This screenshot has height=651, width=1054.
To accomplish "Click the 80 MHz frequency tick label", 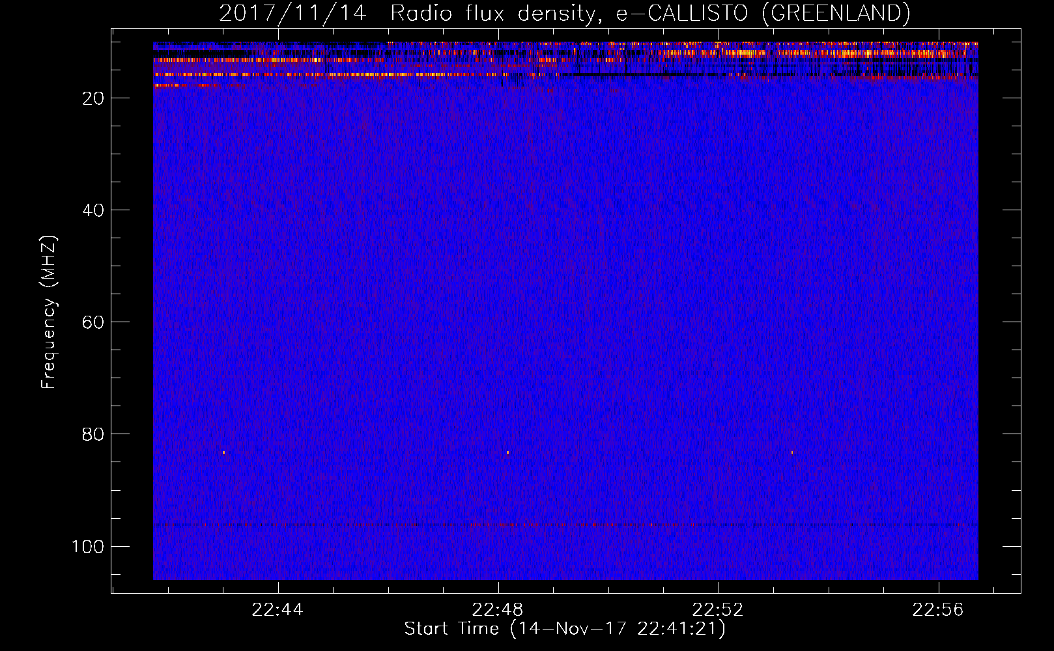I will tap(93, 434).
